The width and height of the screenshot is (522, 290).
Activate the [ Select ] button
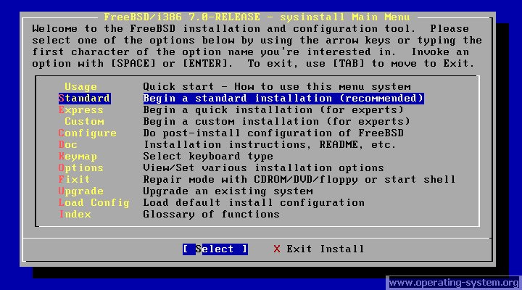215,249
